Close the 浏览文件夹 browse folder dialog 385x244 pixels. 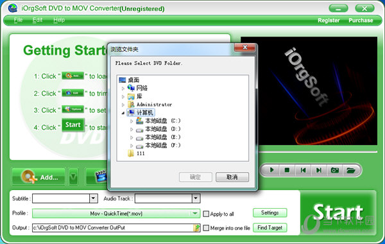tap(245, 48)
